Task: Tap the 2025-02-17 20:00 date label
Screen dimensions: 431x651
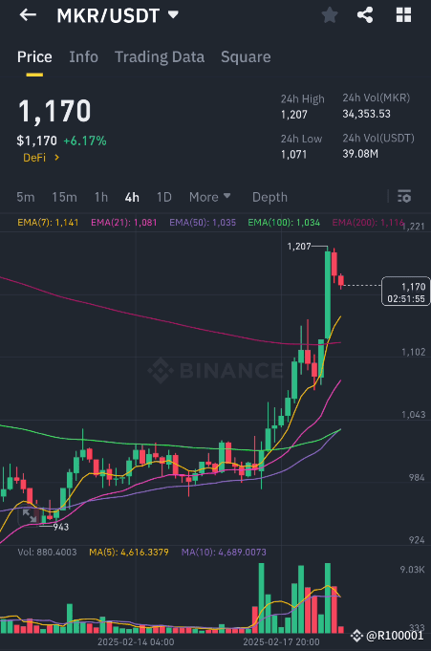Action: coord(281,641)
